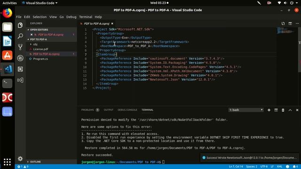Change indentation via Spaces: 2
The width and height of the screenshot is (301, 169).
click(x=252, y=167)
